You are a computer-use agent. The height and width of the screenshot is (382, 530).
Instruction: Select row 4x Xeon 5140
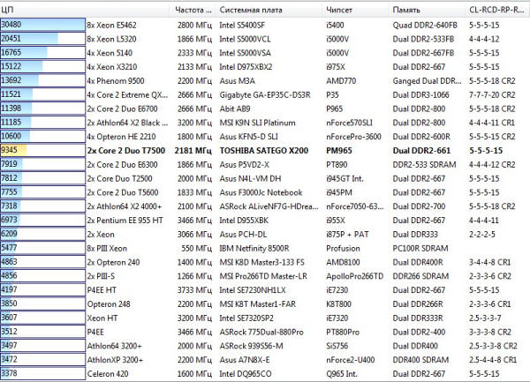point(265,53)
